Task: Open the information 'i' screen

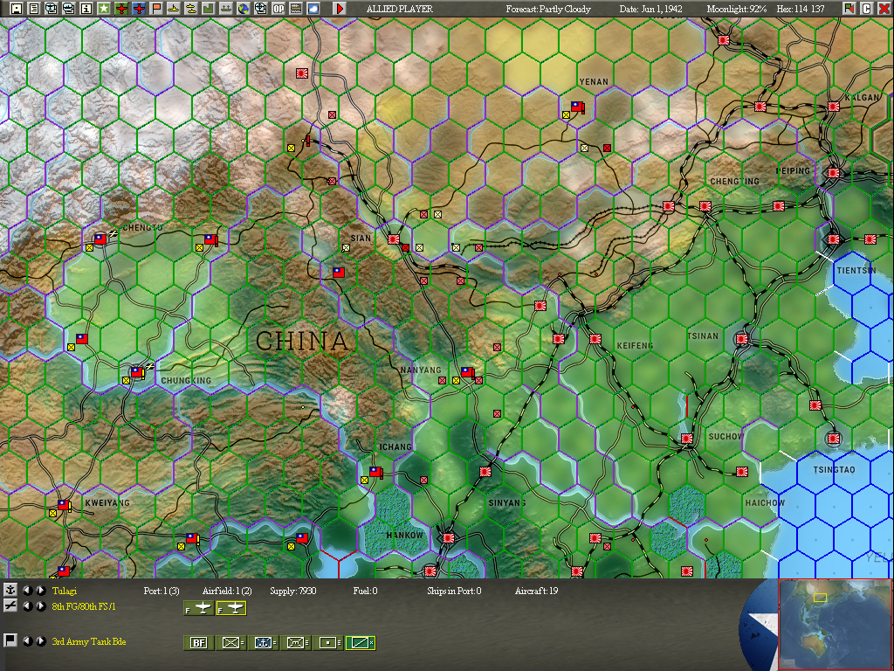Action: point(86,9)
